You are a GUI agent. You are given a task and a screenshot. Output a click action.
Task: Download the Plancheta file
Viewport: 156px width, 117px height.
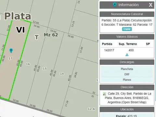pyautogui.click(x=127, y=69)
